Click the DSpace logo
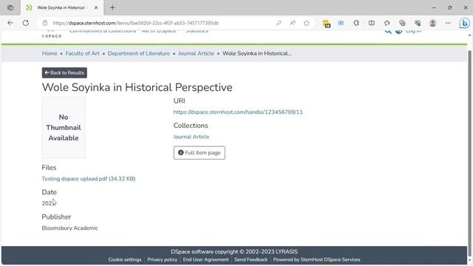Screen dimensions: 473x266 (51, 34)
